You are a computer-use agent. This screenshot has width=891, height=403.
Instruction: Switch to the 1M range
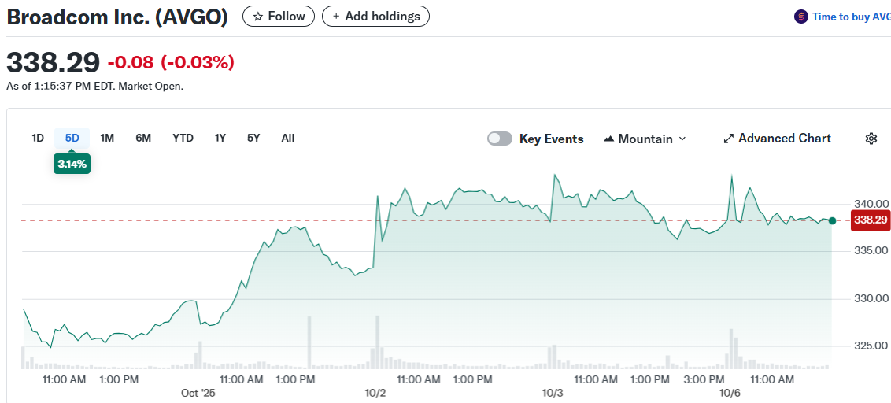pyautogui.click(x=107, y=138)
